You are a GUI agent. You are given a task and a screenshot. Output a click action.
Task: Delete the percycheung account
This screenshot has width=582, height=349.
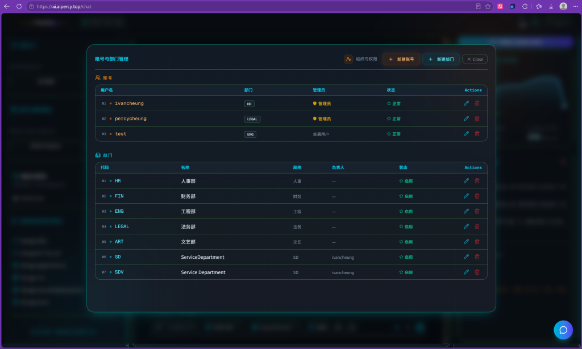pyautogui.click(x=477, y=119)
